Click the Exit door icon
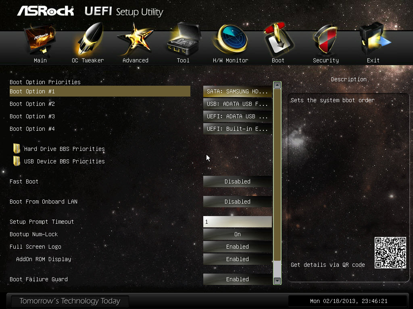413x309 pixels. click(375, 39)
